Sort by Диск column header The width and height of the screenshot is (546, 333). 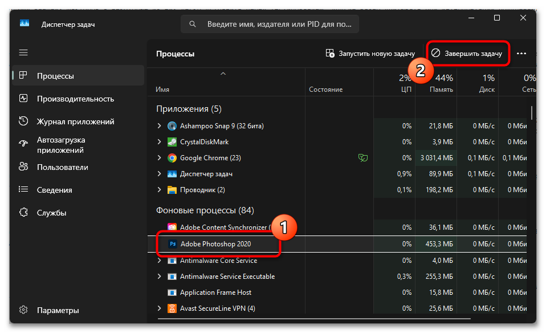[478, 83]
